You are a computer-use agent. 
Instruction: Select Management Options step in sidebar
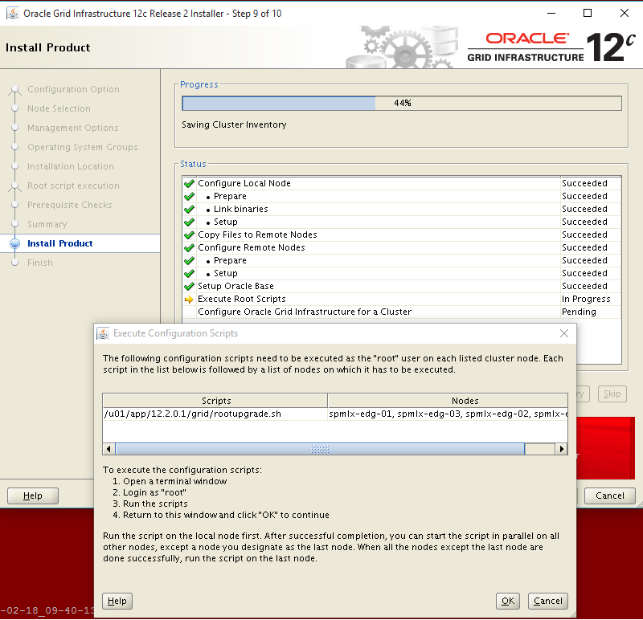pyautogui.click(x=73, y=128)
